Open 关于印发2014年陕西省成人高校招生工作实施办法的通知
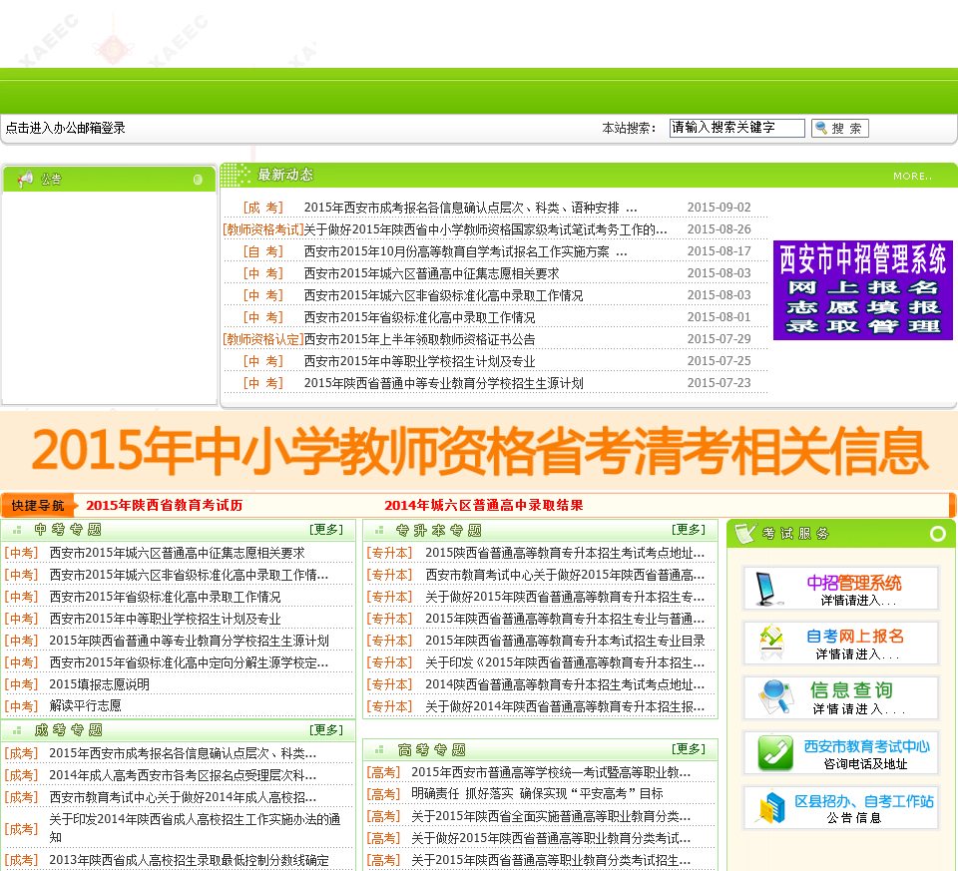This screenshot has height=871, width=958. pos(195,828)
